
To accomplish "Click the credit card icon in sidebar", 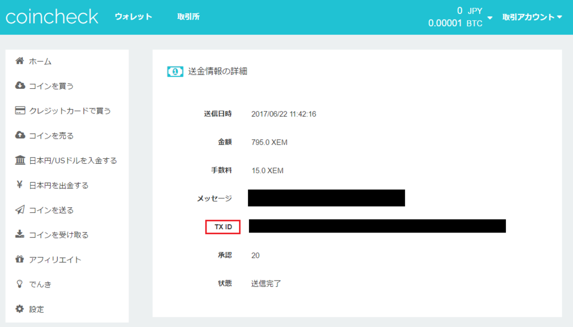I will (20, 111).
